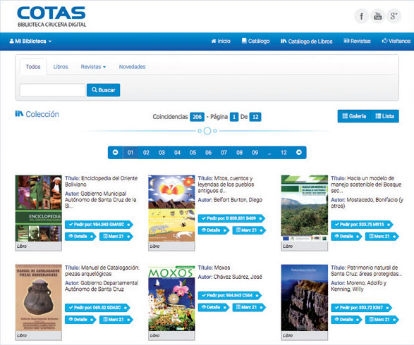Open the Facebook social icon

click(x=362, y=16)
